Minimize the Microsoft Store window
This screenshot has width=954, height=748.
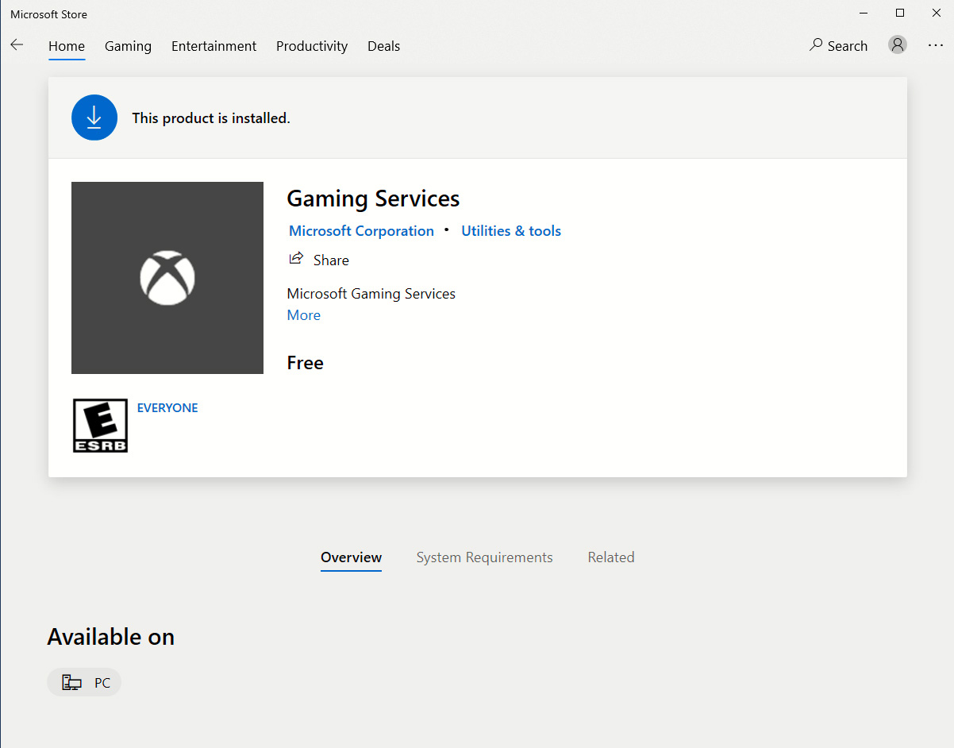click(863, 13)
